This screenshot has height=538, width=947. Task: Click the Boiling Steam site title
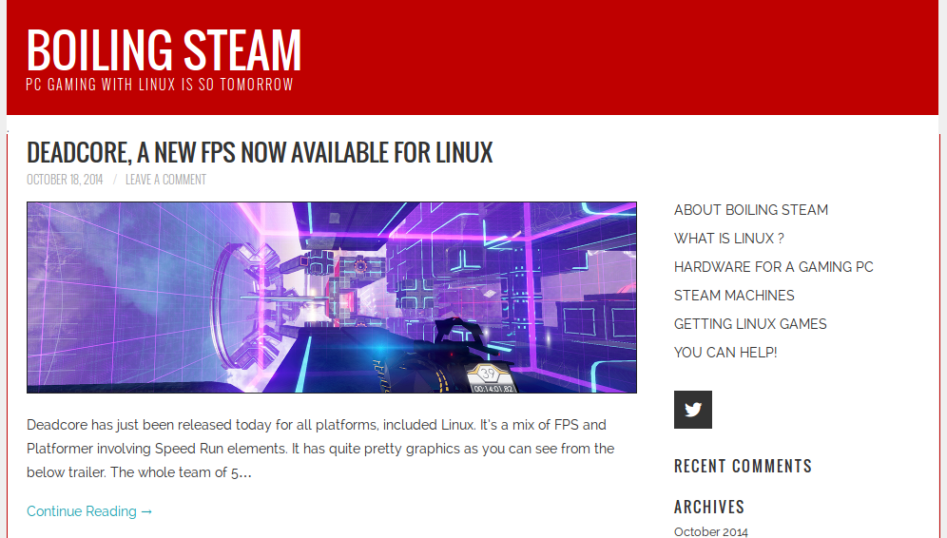tap(164, 50)
